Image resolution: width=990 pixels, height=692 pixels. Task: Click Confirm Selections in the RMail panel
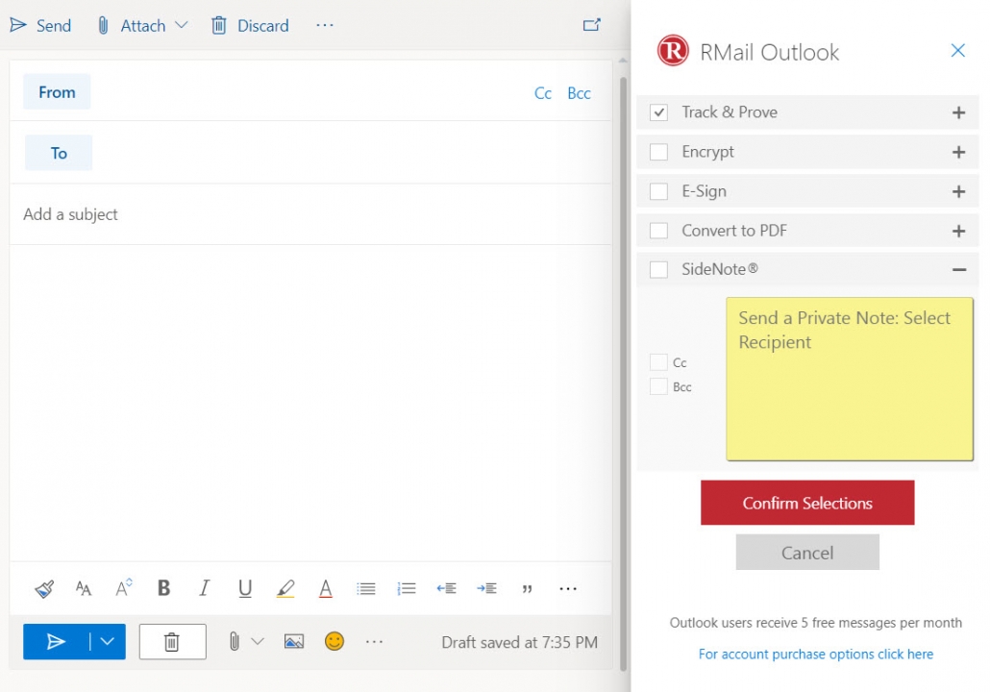tap(807, 503)
